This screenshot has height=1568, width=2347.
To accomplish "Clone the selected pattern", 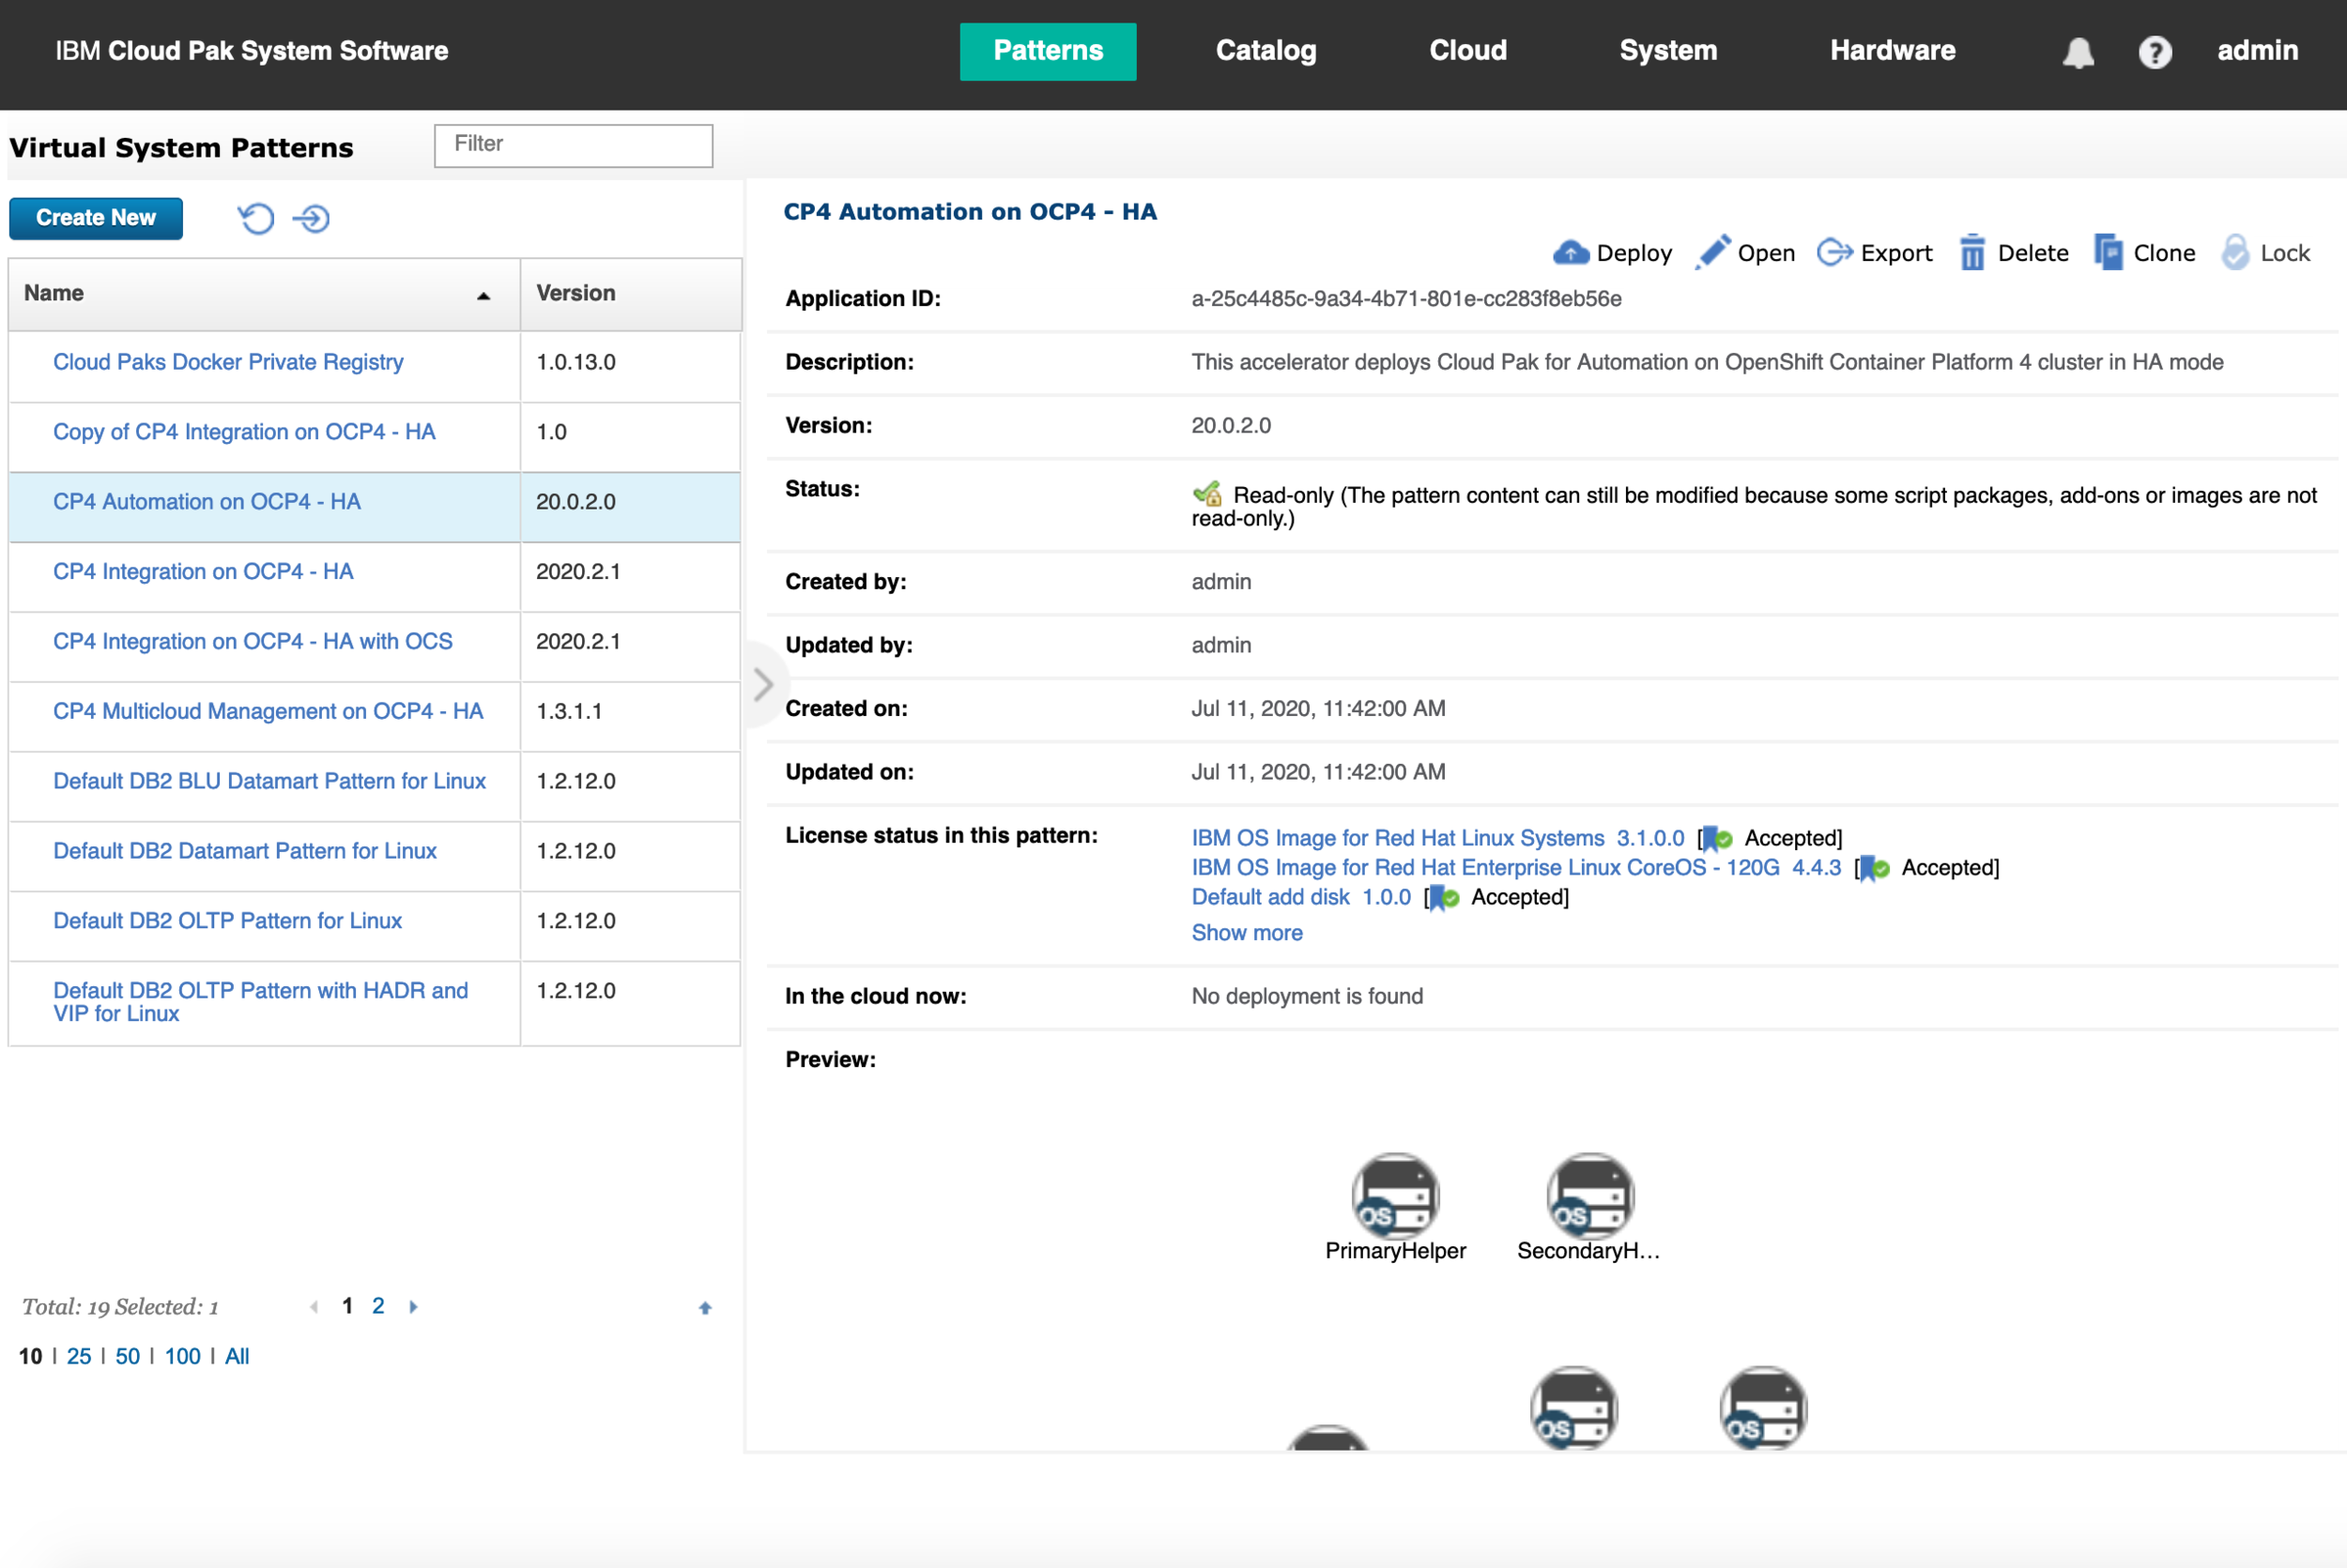I will 2108,253.
